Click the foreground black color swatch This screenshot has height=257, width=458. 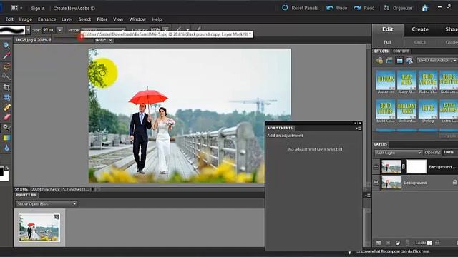tap(1, 171)
